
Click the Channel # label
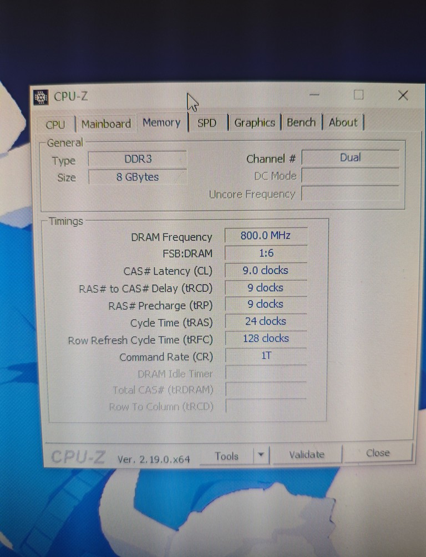click(x=271, y=159)
